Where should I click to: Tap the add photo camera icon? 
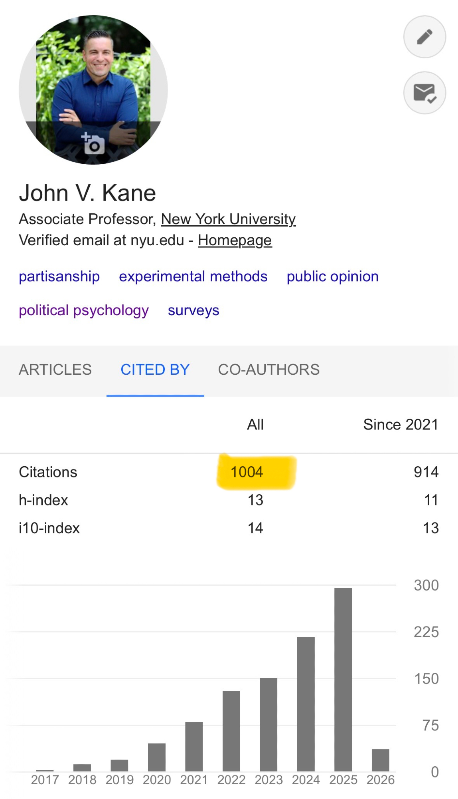93,144
